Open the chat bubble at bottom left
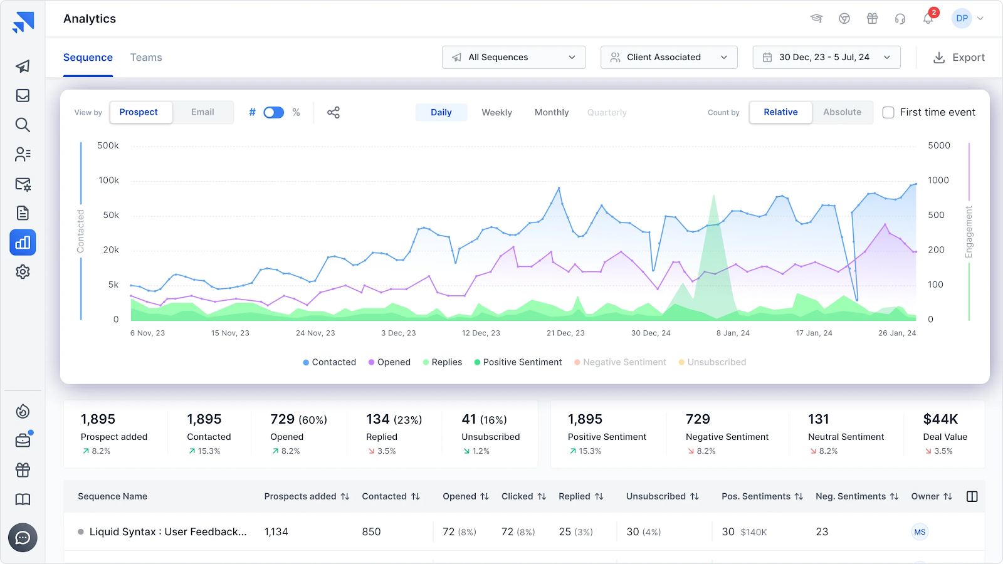1003x564 pixels. pos(23,537)
